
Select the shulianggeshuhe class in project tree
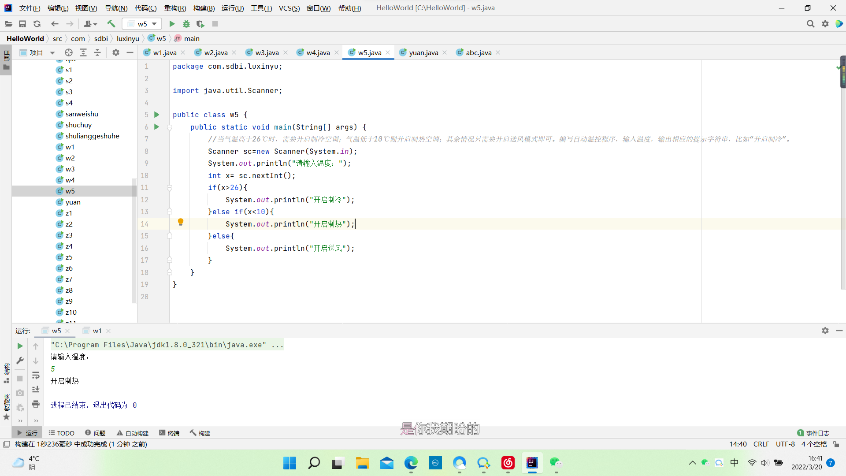(x=92, y=136)
